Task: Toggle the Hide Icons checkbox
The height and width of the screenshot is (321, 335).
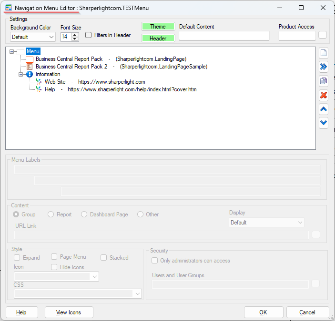Action: [x=54, y=267]
